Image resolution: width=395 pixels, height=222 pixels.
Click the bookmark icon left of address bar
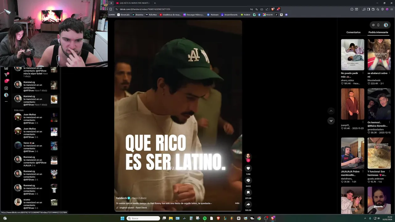tap(111, 9)
